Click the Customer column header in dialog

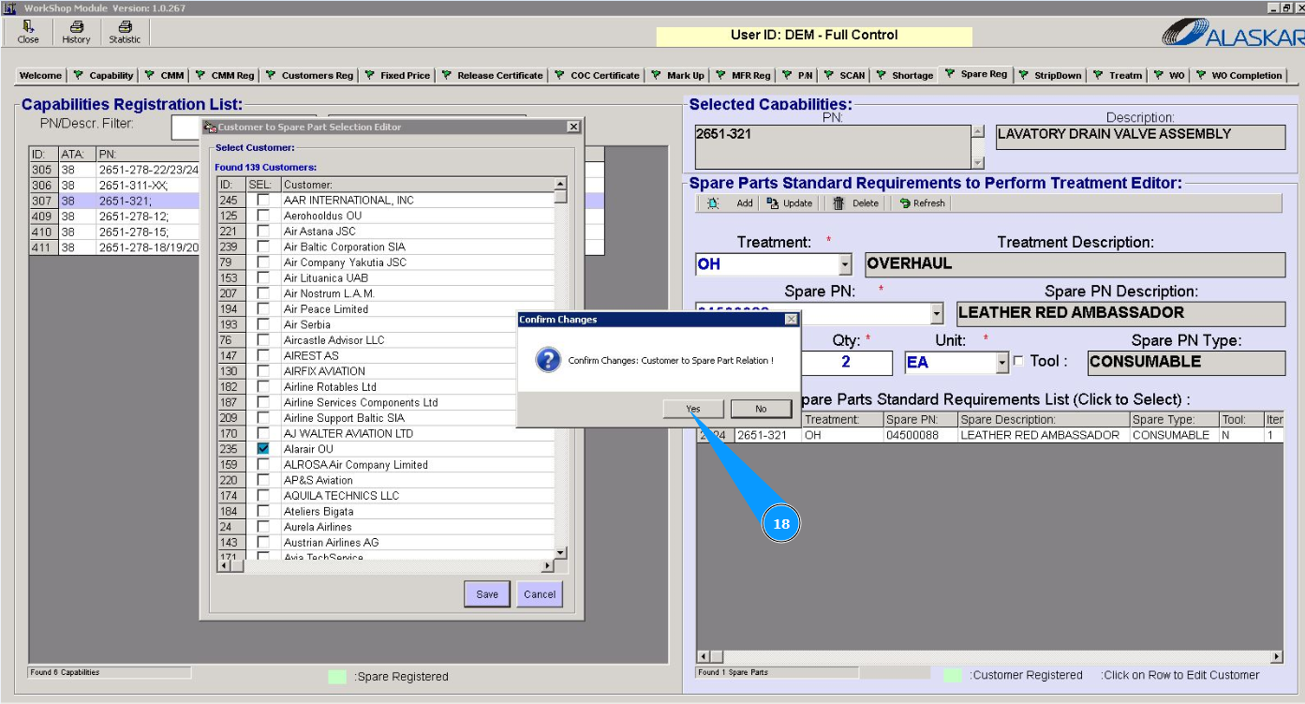417,185
